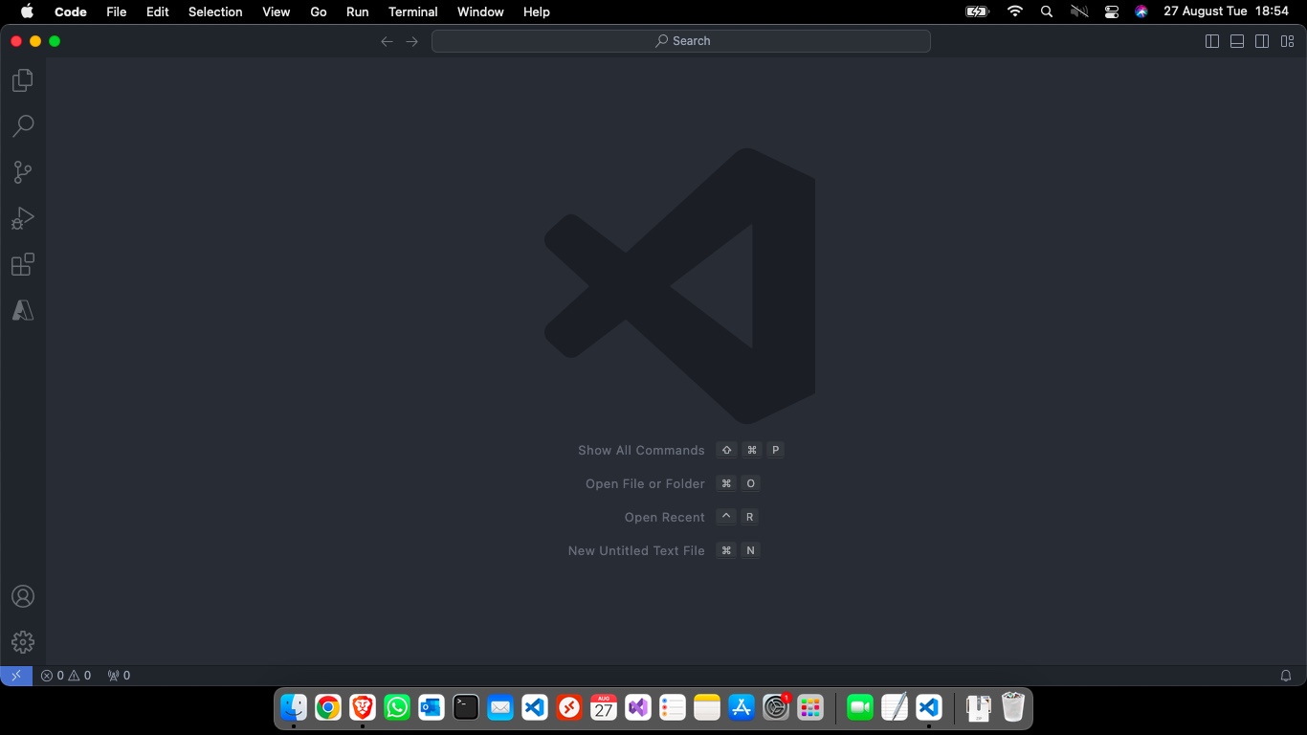1307x735 pixels.
Task: Open the Customize Layout icon
Action: (1288, 41)
